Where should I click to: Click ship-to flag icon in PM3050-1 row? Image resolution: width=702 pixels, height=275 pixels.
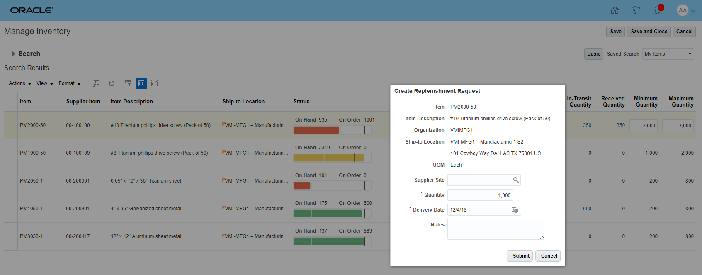(224, 236)
